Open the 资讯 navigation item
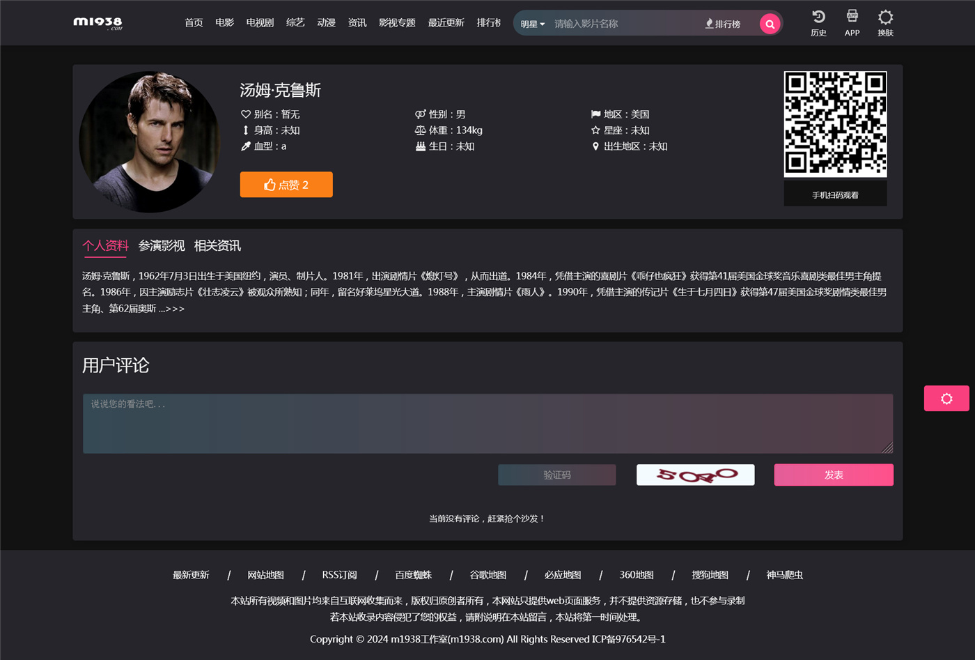 357,23
